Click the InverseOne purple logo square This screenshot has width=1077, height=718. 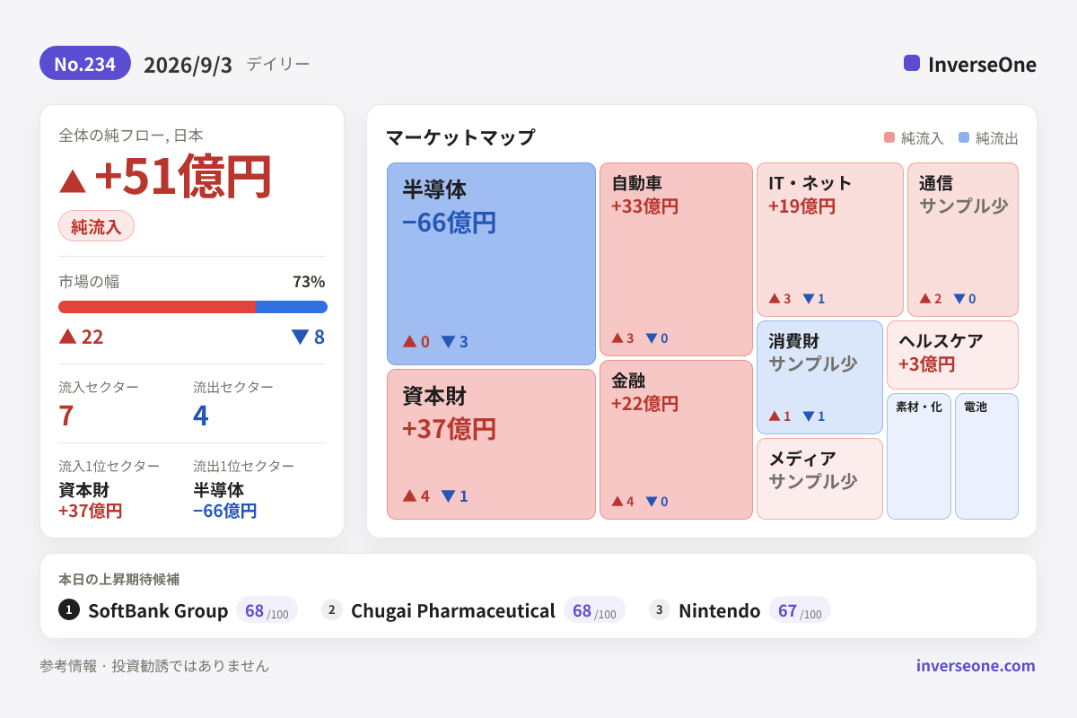pos(912,63)
